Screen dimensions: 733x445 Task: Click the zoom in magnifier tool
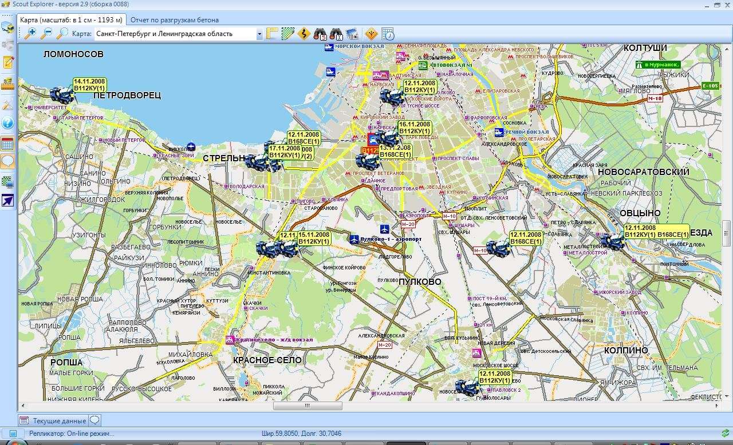pos(30,34)
